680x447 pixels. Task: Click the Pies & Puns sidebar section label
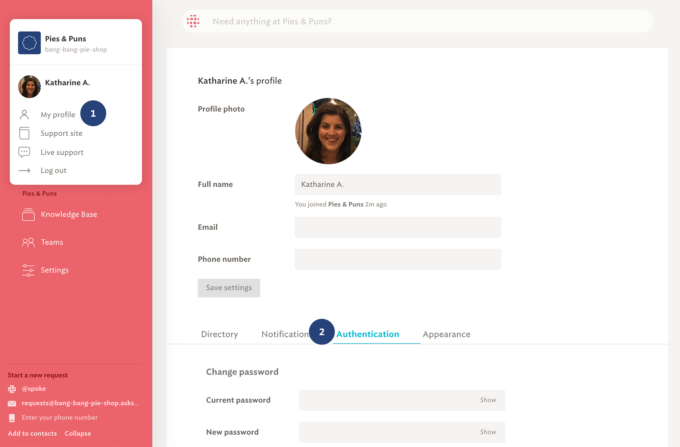(x=40, y=194)
